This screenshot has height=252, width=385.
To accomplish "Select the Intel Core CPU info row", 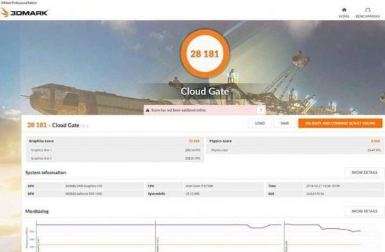I will (205, 186).
